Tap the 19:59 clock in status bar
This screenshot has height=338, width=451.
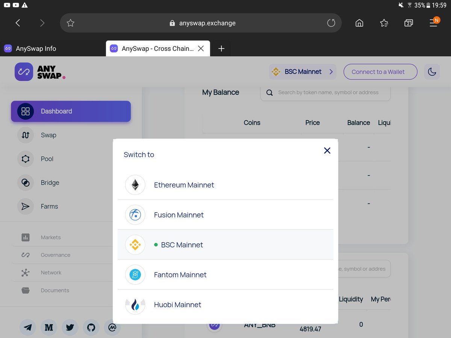tap(439, 5)
